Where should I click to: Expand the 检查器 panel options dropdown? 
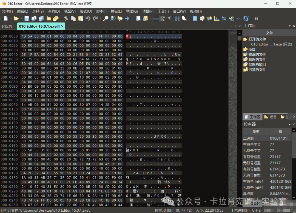[289, 124]
